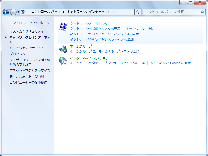208x156 pixels.
Task: Click ネットワークへのワイヤレス デバイスの追加
Action: point(102,39)
